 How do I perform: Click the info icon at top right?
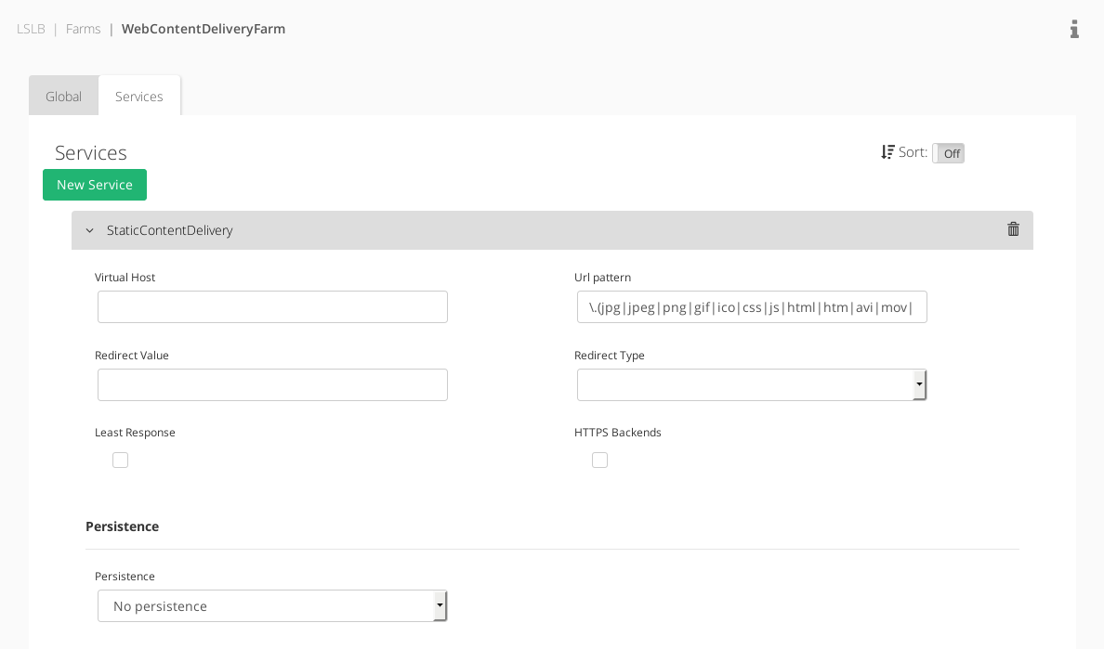point(1074,29)
